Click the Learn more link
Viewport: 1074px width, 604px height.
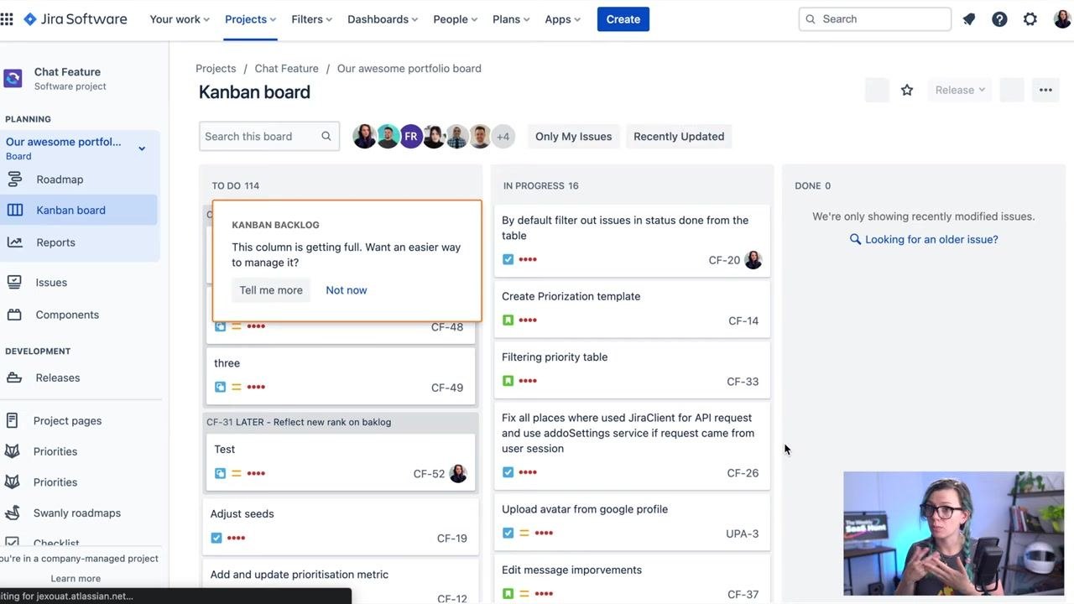click(x=76, y=578)
